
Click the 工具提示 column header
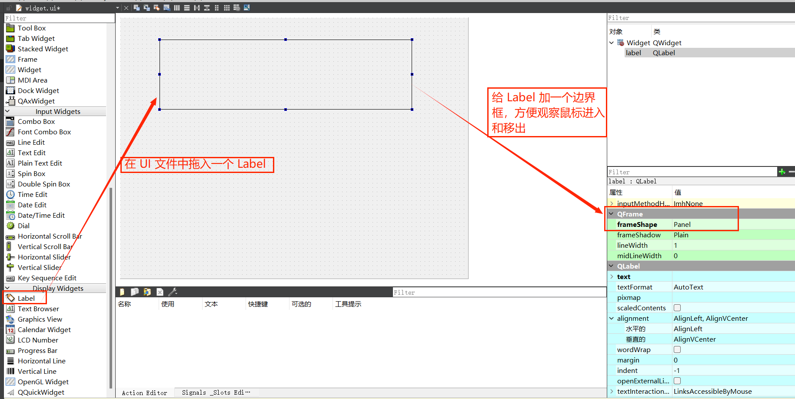[x=348, y=304]
